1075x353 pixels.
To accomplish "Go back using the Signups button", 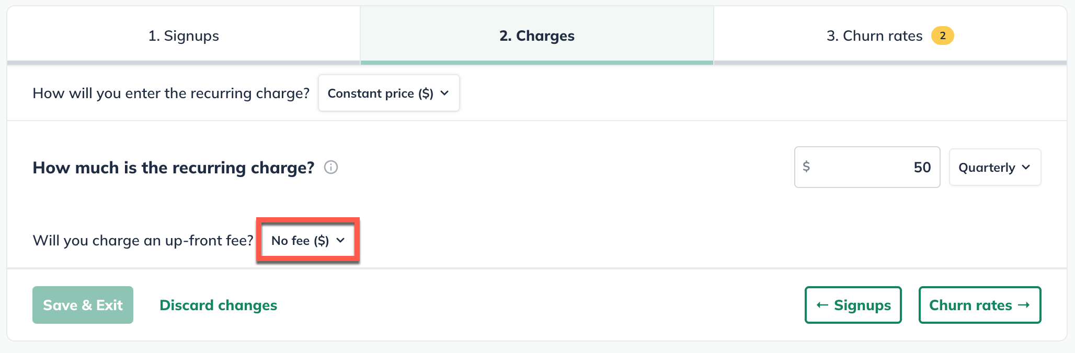I will click(853, 305).
